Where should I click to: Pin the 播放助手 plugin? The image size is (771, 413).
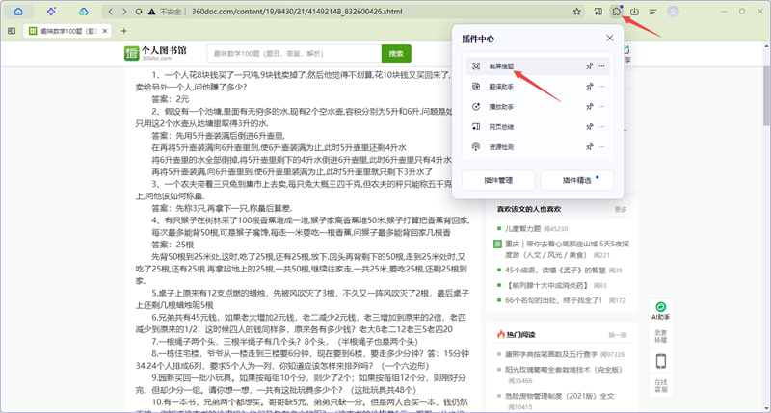tap(589, 107)
